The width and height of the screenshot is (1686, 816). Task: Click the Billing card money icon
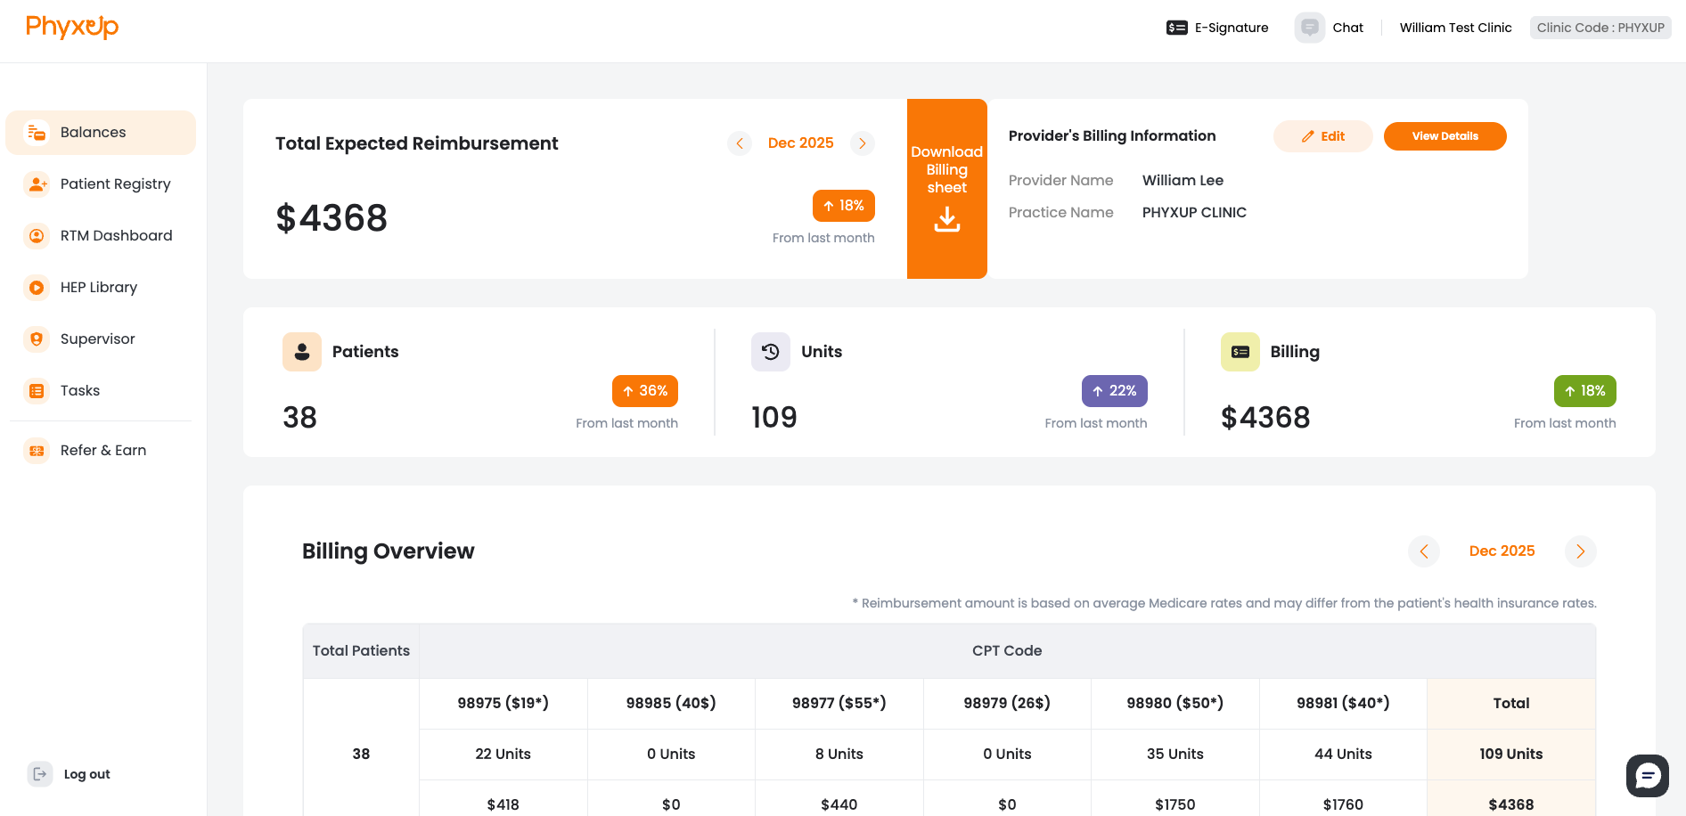click(x=1240, y=352)
